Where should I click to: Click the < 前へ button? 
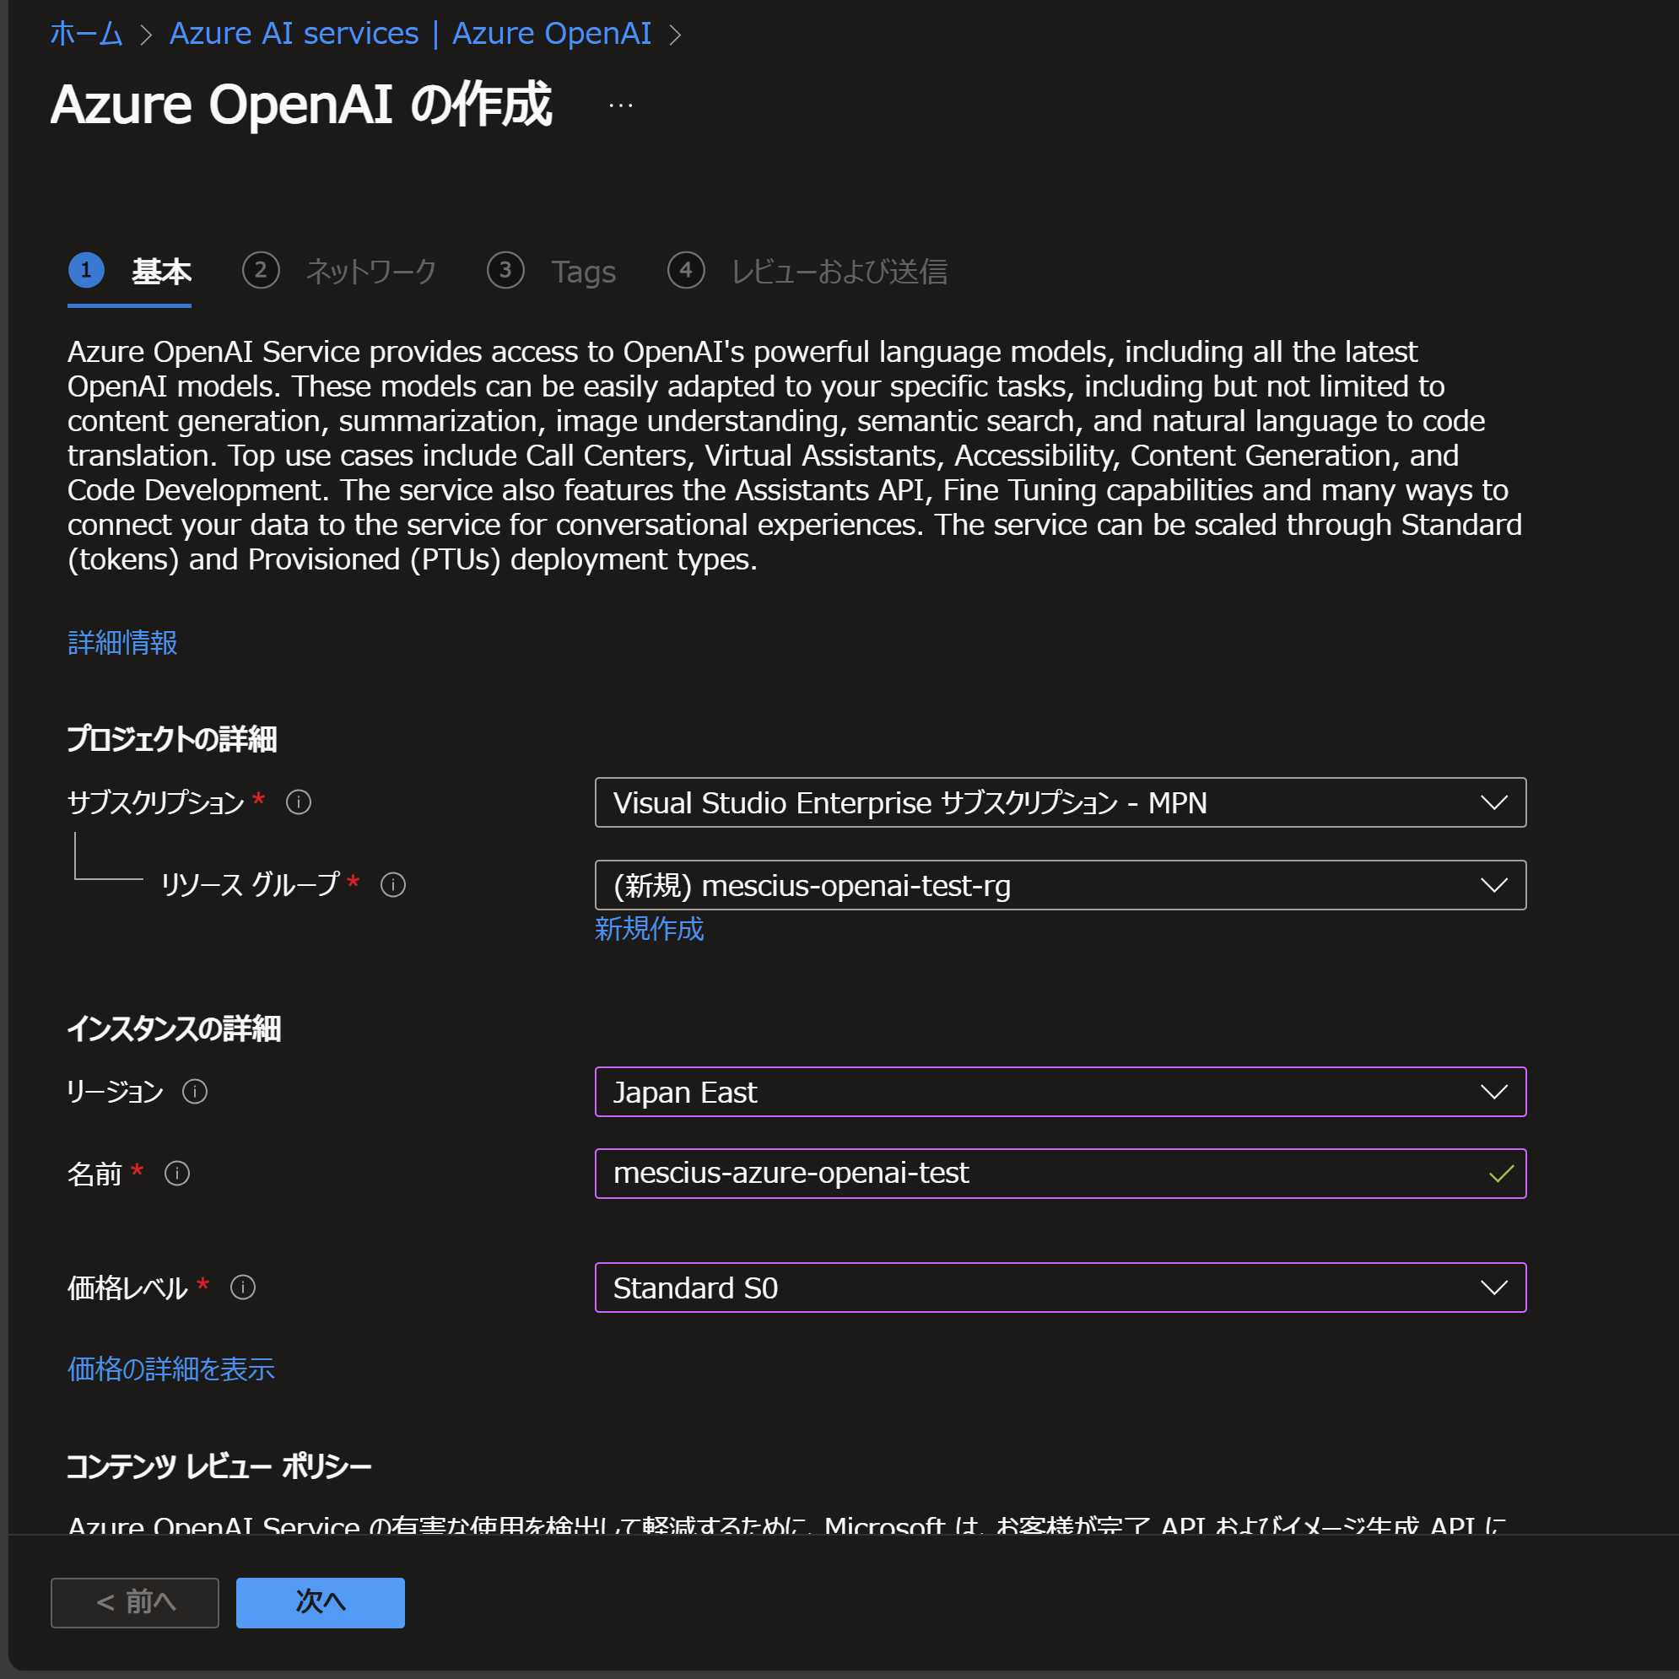pyautogui.click(x=135, y=1602)
